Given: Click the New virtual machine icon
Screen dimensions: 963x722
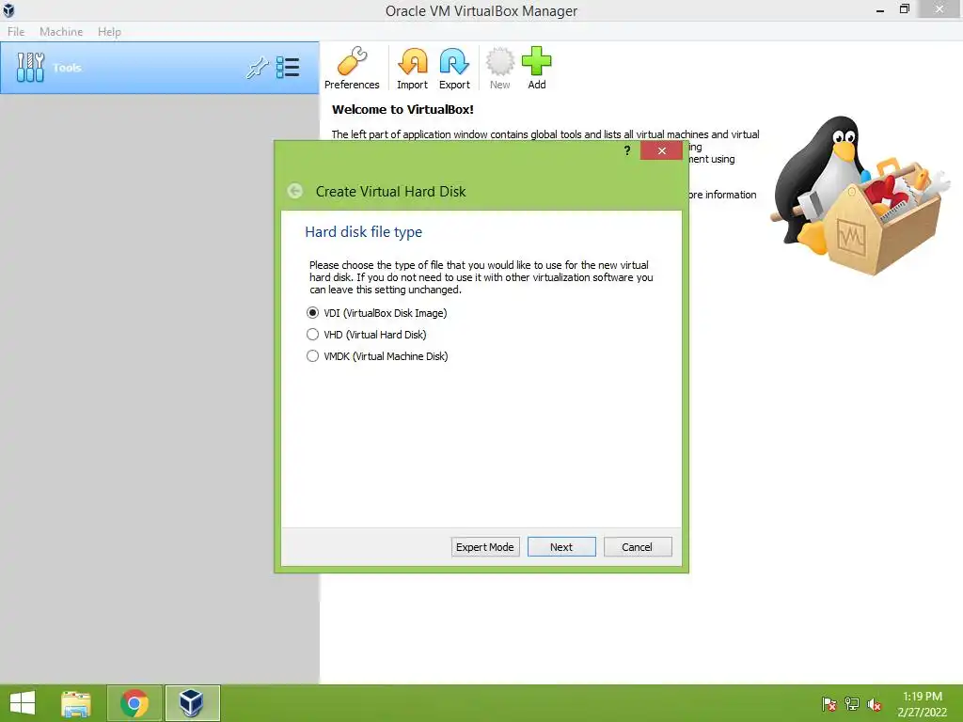Looking at the screenshot, I should tap(500, 68).
